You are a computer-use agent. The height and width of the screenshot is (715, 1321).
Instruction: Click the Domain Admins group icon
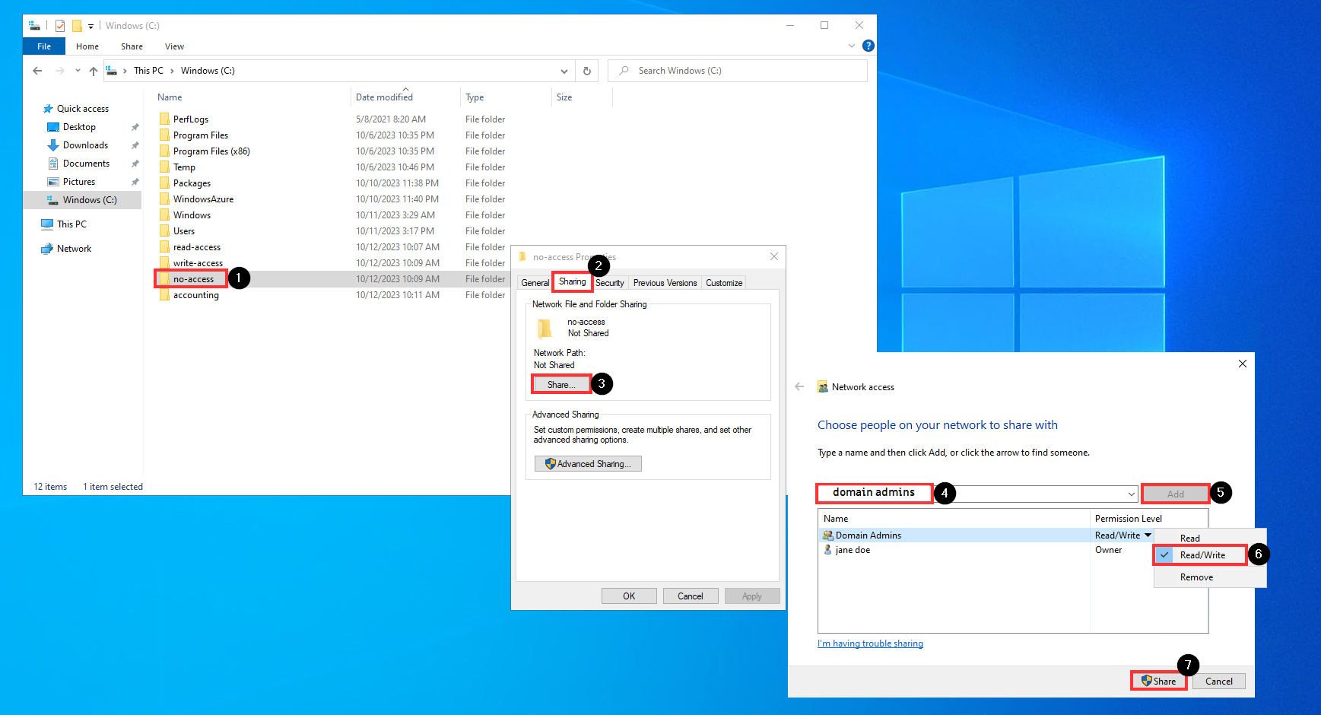point(828,535)
